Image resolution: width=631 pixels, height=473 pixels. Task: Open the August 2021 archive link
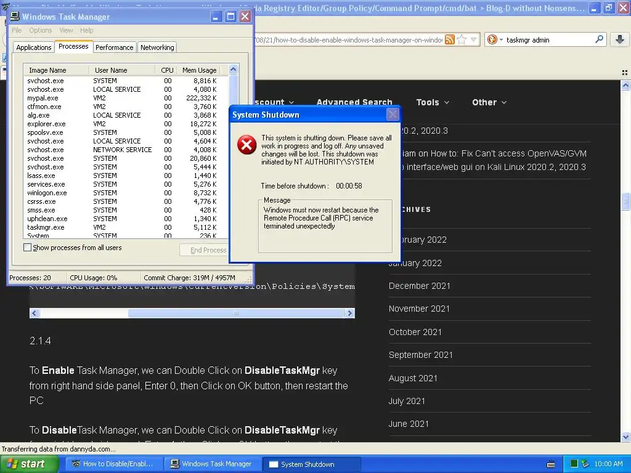tap(413, 378)
